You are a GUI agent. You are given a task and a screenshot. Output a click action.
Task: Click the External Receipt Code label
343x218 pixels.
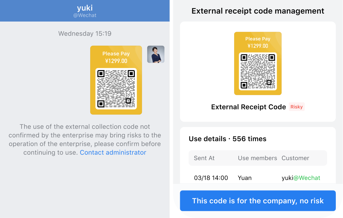(x=249, y=107)
